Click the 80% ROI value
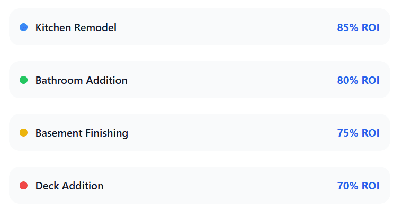The width and height of the screenshot is (420, 212). click(358, 80)
